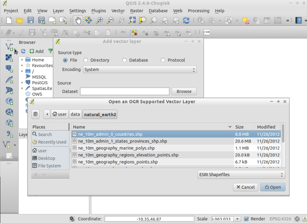Click the file list vertical scrollbar
Image resolution: width=307 pixels, height=223 pixels.
click(x=283, y=133)
